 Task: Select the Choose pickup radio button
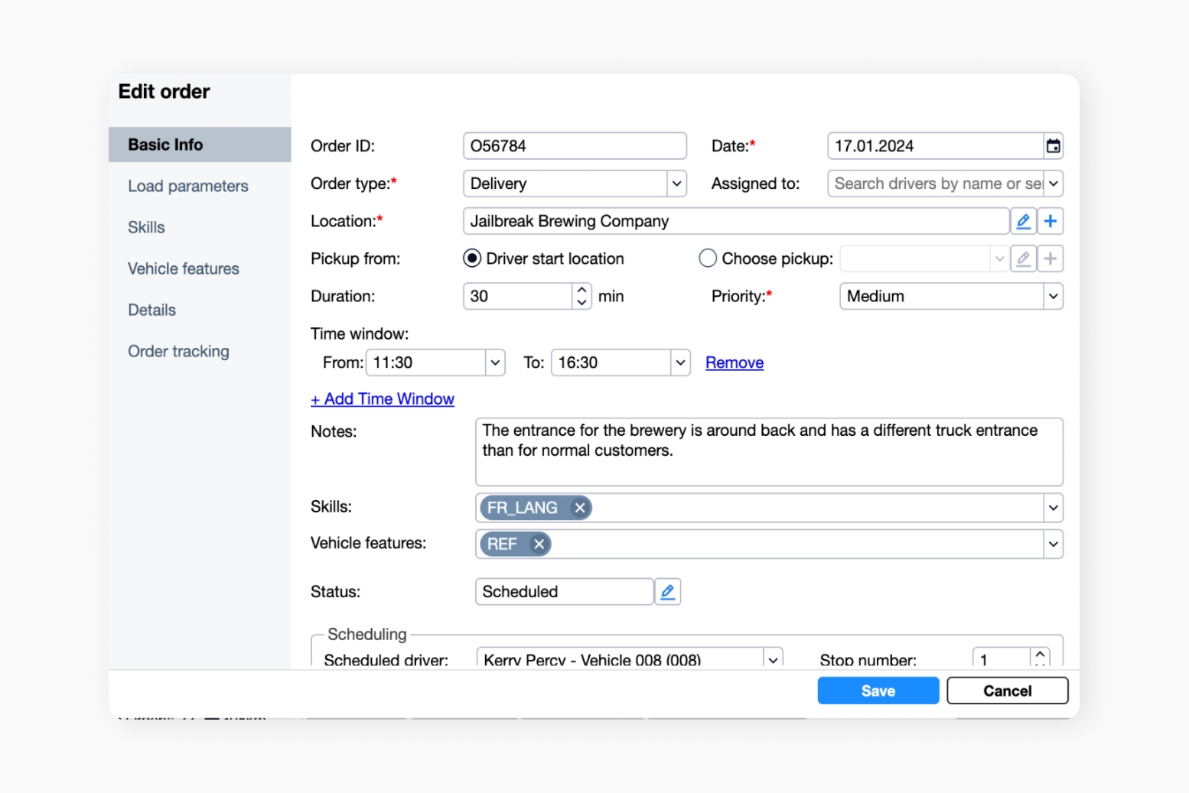[x=708, y=258]
